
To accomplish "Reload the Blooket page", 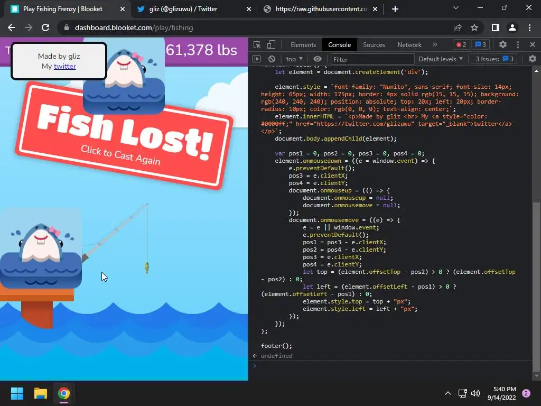I will 45,27.
